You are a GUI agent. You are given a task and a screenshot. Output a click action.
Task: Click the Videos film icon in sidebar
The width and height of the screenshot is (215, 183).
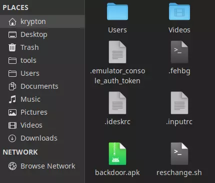[x=12, y=125]
